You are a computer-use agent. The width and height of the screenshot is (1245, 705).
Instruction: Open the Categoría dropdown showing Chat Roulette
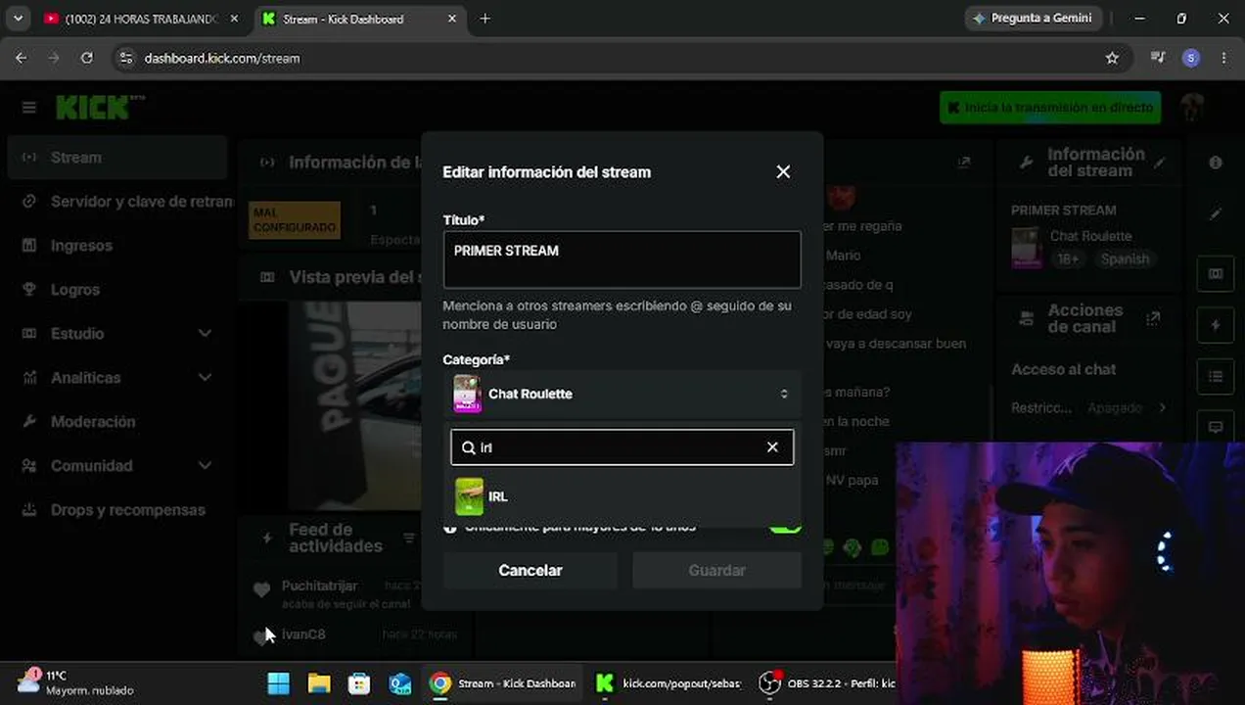click(622, 394)
